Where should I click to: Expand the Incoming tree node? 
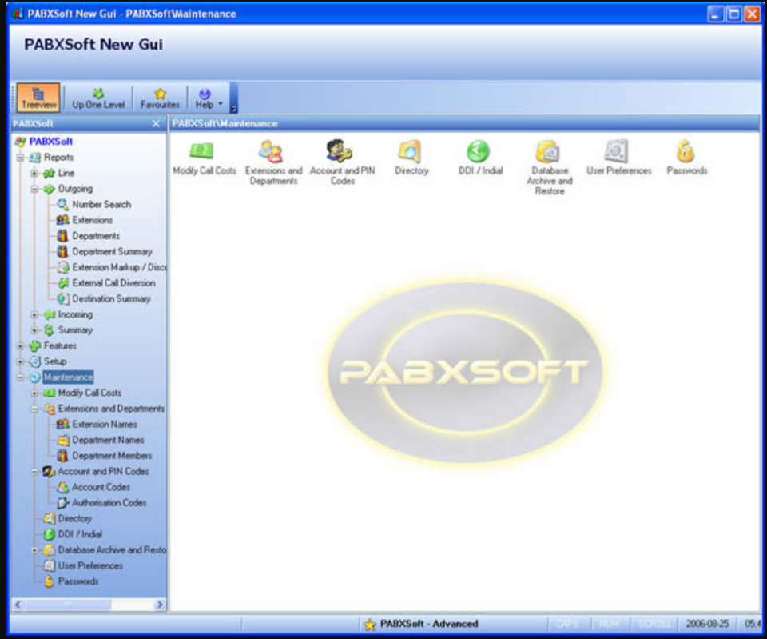pyautogui.click(x=34, y=314)
